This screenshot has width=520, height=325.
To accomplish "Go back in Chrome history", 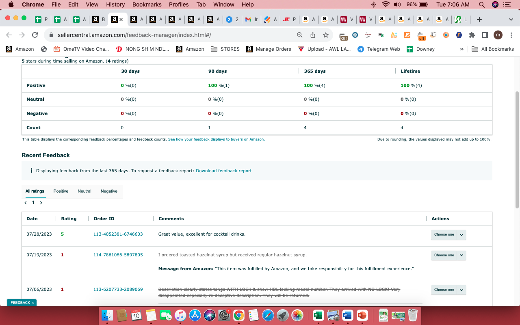I will pyautogui.click(x=9, y=35).
